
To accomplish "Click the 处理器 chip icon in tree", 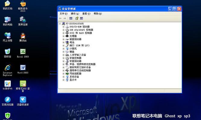I will tap(67, 36).
